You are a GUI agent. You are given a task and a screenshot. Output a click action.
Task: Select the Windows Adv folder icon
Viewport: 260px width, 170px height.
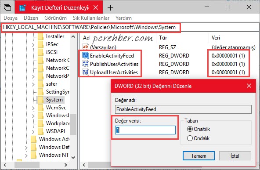pyautogui.click(x=34, y=139)
